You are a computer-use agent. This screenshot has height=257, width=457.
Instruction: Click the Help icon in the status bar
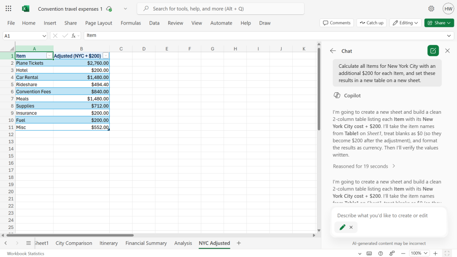[380, 253]
